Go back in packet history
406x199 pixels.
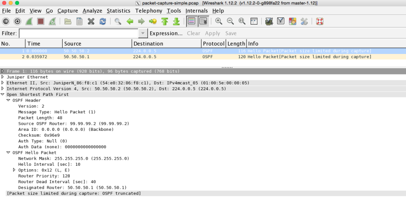click(130, 21)
